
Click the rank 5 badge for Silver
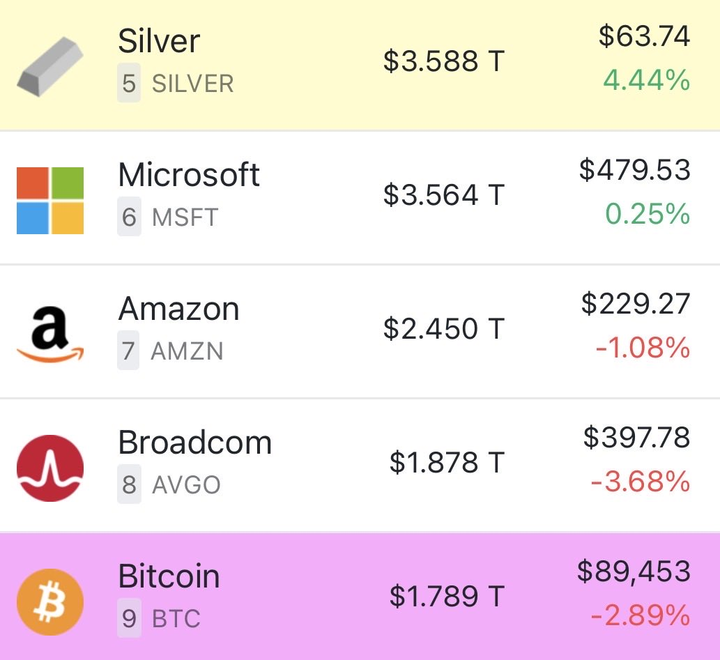(x=129, y=84)
